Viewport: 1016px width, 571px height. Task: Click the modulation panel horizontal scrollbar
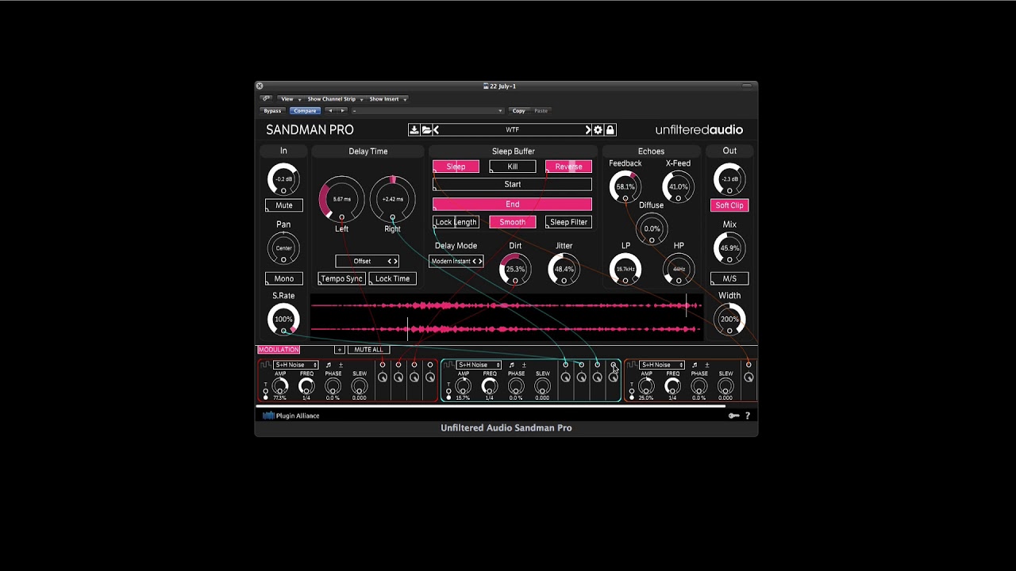click(x=490, y=406)
